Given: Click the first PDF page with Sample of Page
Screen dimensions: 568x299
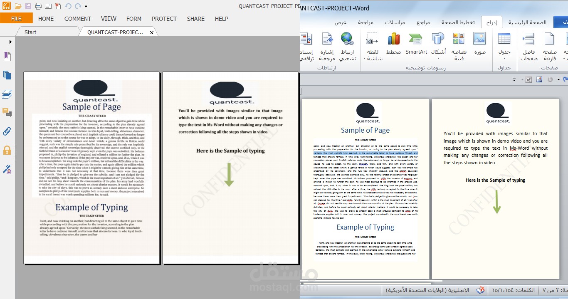Looking at the screenshot, I should pyautogui.click(x=91, y=168).
